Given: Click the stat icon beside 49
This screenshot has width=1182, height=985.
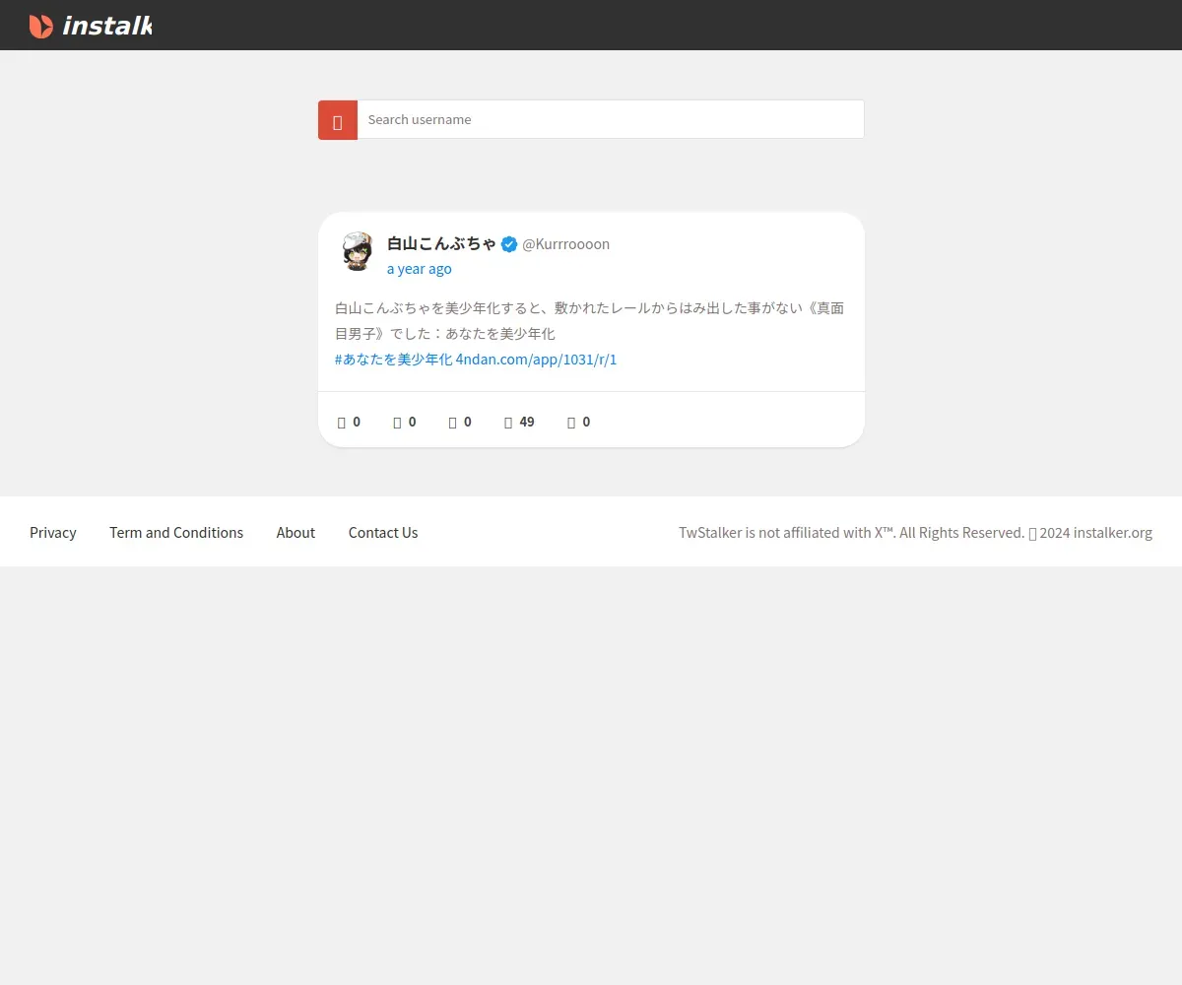Looking at the screenshot, I should [x=508, y=422].
